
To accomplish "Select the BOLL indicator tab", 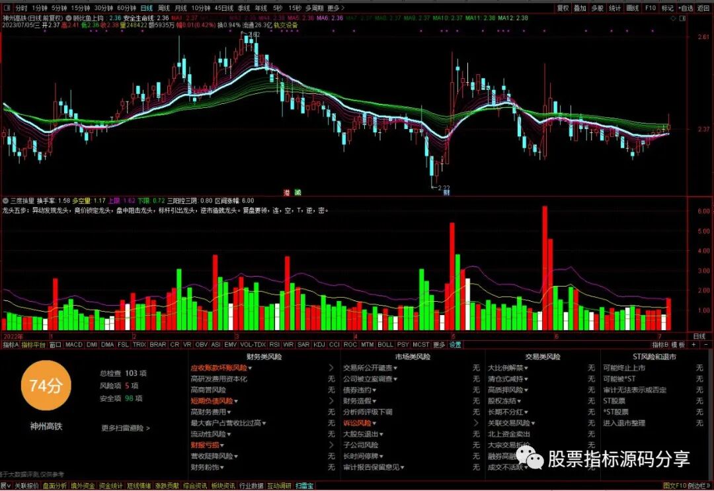I will tap(385, 345).
